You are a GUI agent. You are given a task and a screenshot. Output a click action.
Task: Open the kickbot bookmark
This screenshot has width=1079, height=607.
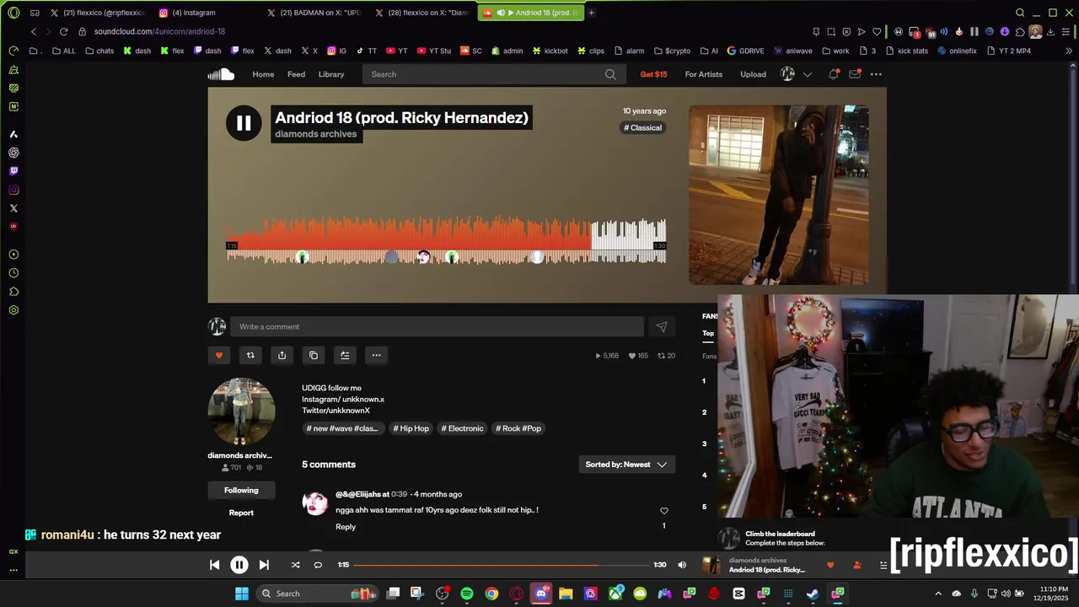pyautogui.click(x=549, y=51)
